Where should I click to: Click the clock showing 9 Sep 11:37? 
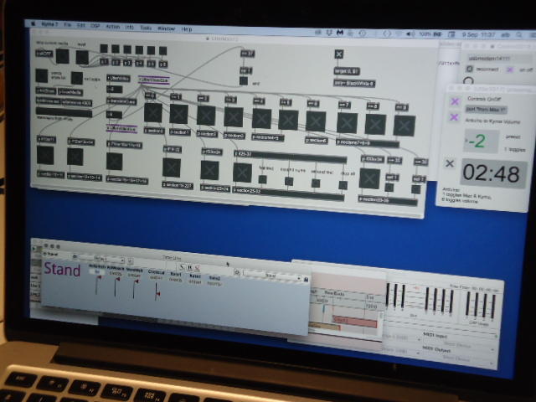pos(478,34)
